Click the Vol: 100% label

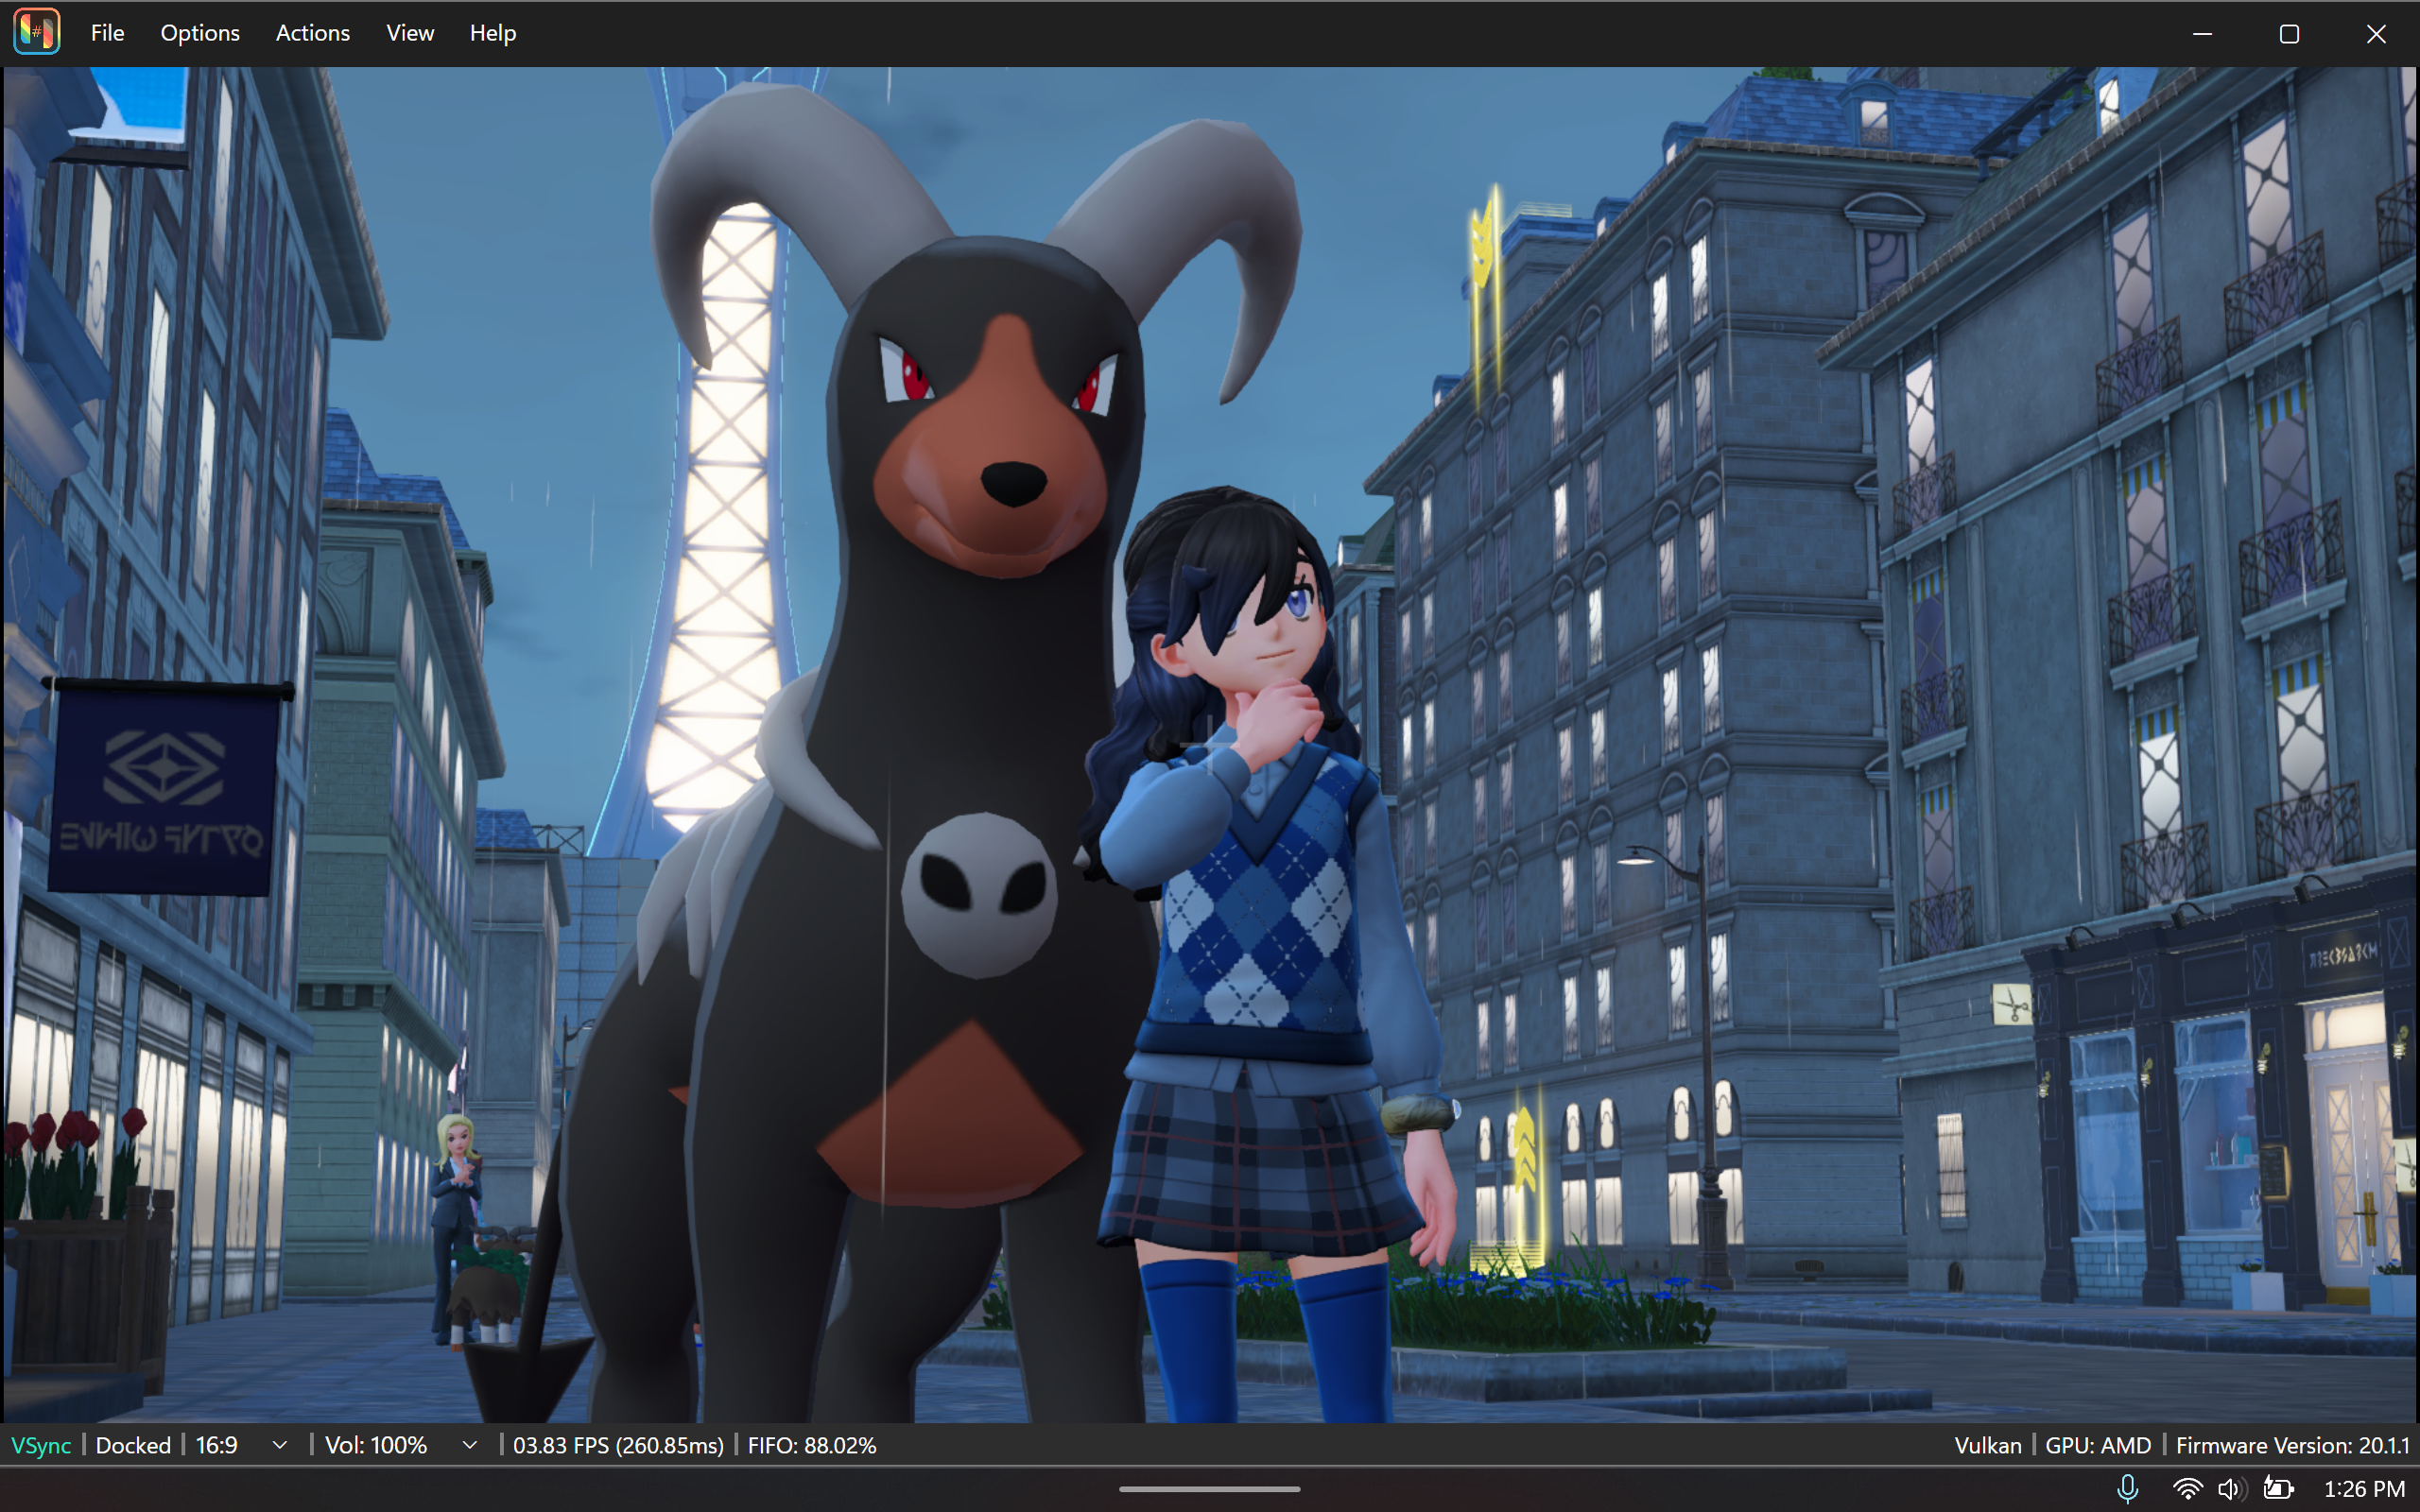pos(376,1445)
